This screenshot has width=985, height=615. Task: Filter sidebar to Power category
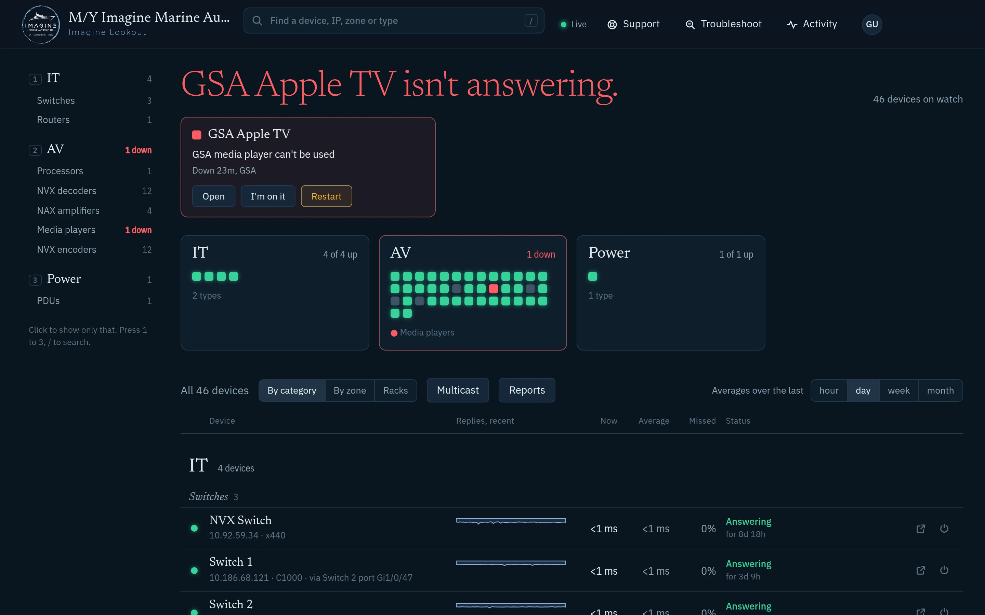(90, 279)
